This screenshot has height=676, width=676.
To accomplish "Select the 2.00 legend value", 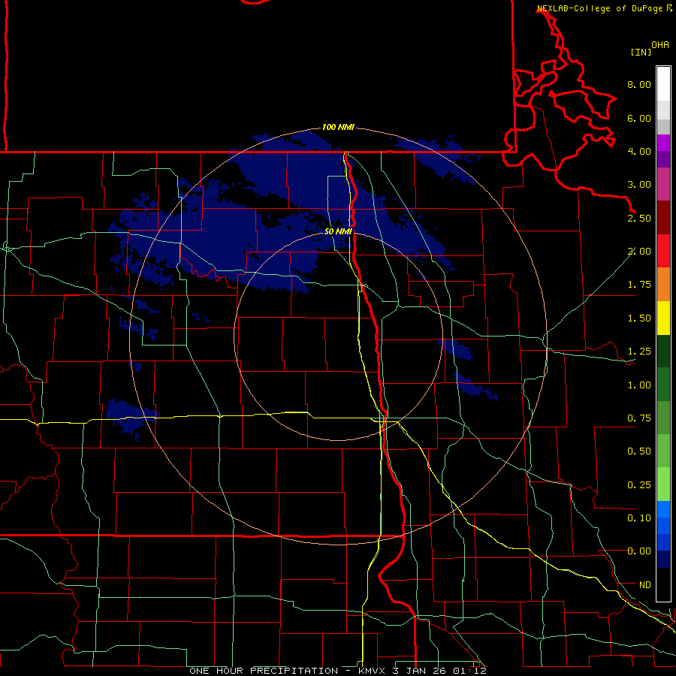I will click(639, 252).
